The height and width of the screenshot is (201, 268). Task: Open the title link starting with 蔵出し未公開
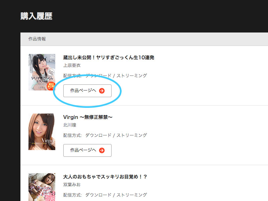pos(109,57)
